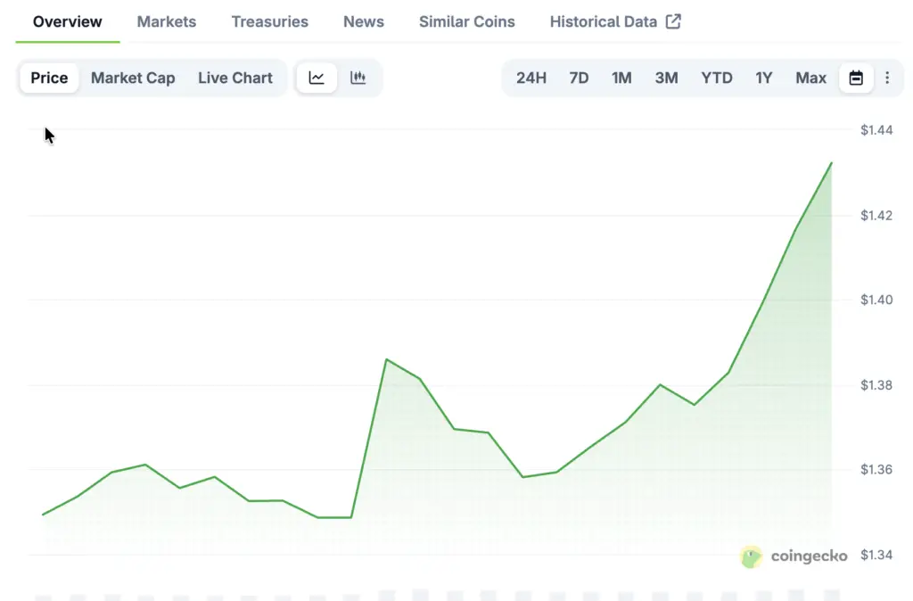Switch to the News tab
Viewport: 913px width, 601px height.
[x=364, y=21]
